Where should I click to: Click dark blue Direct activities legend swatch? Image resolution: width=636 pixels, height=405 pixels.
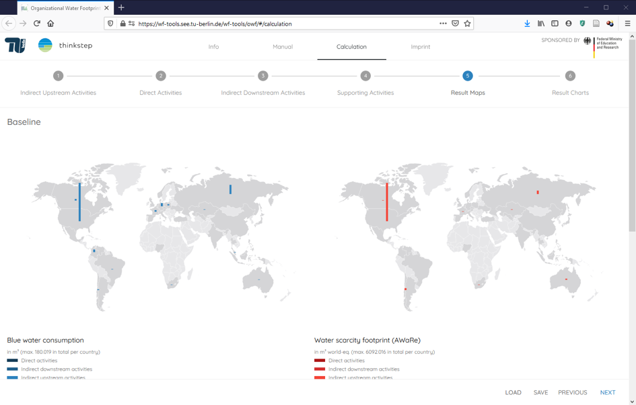(x=12, y=361)
